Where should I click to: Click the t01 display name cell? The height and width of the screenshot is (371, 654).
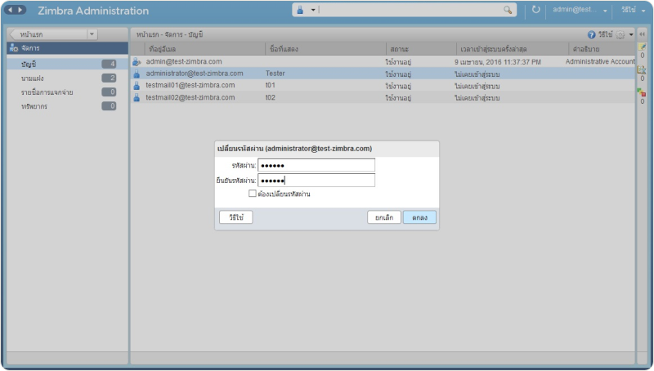(271, 85)
